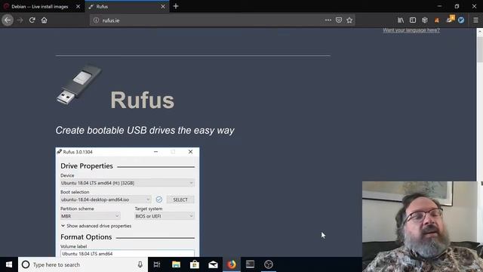483x272 pixels.
Task: Click the Volume label field
Action: tap(128, 254)
